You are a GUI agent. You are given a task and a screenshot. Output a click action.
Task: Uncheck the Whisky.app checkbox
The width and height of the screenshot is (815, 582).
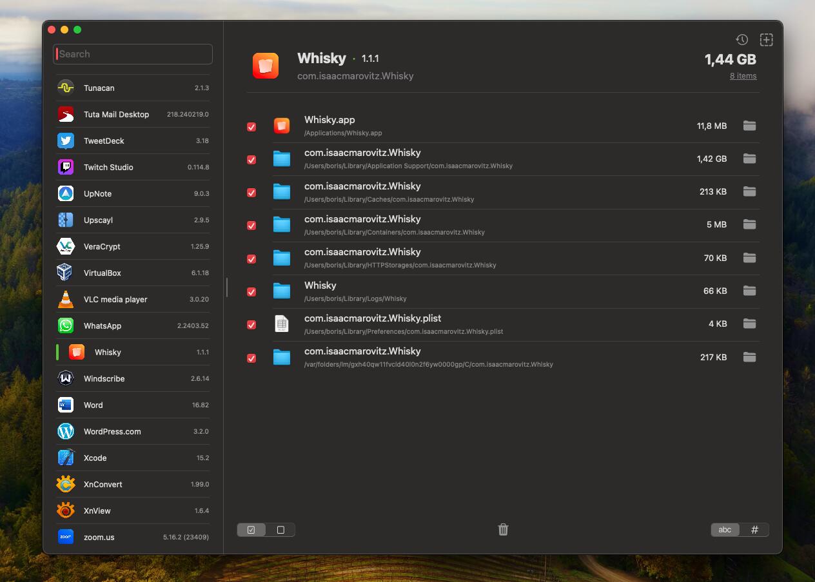[x=251, y=127]
